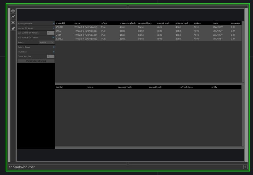The width and height of the screenshot is (253, 175).
Task: Click the Number Of Workers label
Action: [x=26, y=28]
